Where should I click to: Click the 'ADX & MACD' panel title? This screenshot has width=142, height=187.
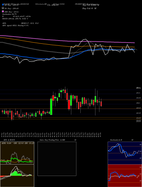click(x=9, y=140)
